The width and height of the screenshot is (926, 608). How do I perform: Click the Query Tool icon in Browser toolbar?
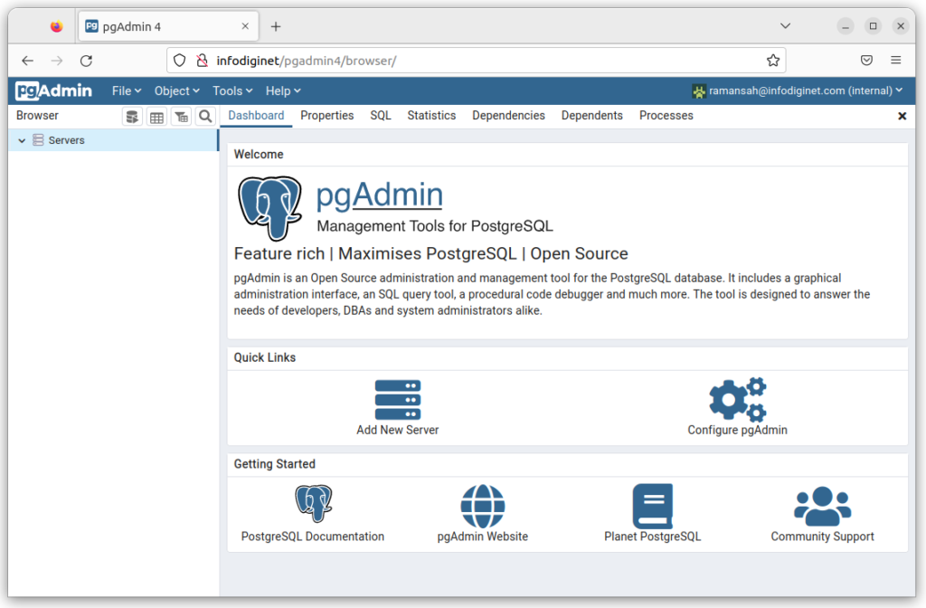tap(132, 117)
